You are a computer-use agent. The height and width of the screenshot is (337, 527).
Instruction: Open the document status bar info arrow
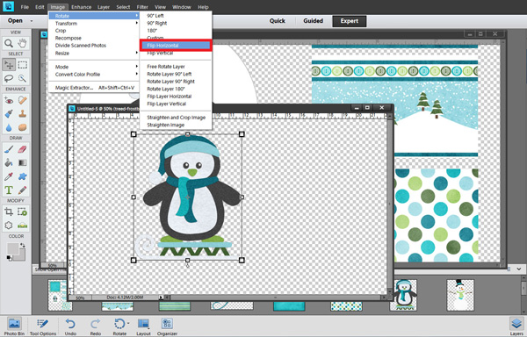click(x=161, y=298)
